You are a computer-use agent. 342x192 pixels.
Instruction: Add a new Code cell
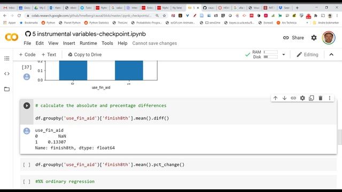27,54
